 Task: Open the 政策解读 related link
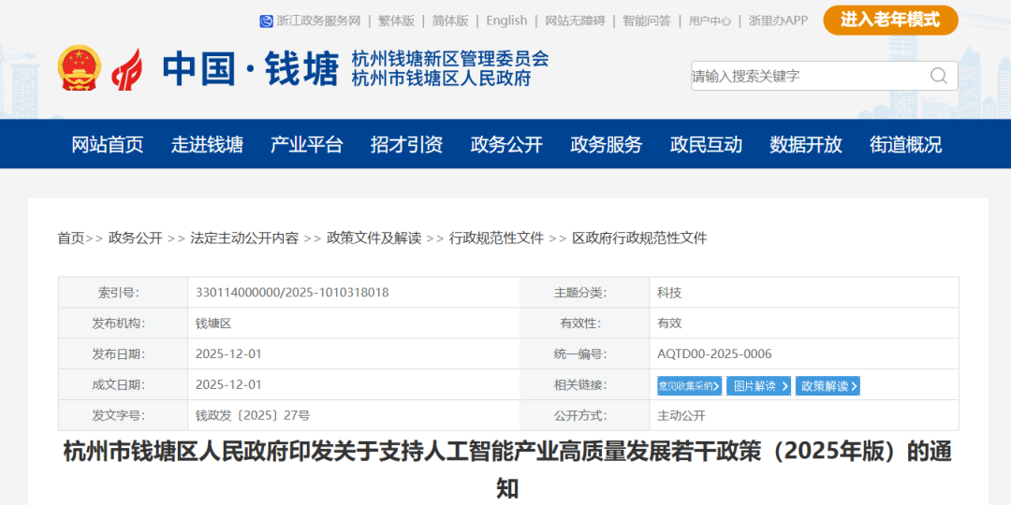pos(828,385)
